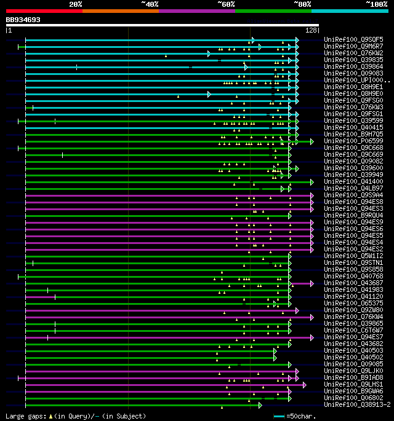Select the UniRef100_Q09082 label
394x421 pixels.
(353, 161)
